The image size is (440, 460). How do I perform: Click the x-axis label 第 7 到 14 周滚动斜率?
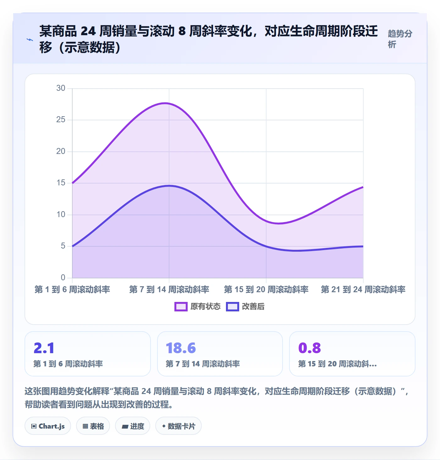169,289
